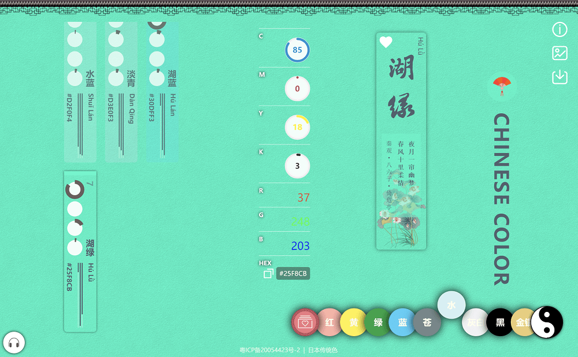Select the 黄 yellow color category
Viewport: 578px width, 357px height.
(354, 322)
